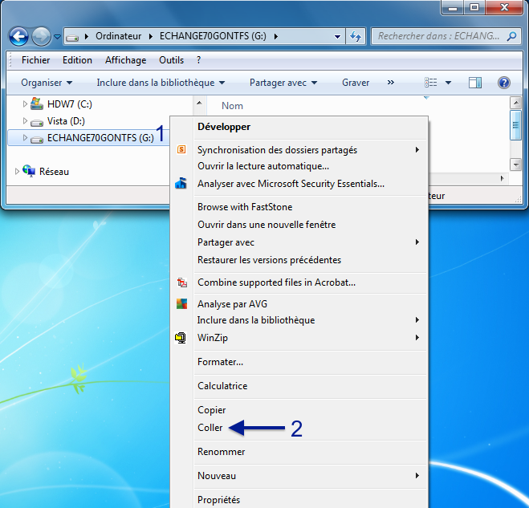Image resolution: width=529 pixels, height=508 pixels.
Task: Open the Outils menu
Action: 172,60
